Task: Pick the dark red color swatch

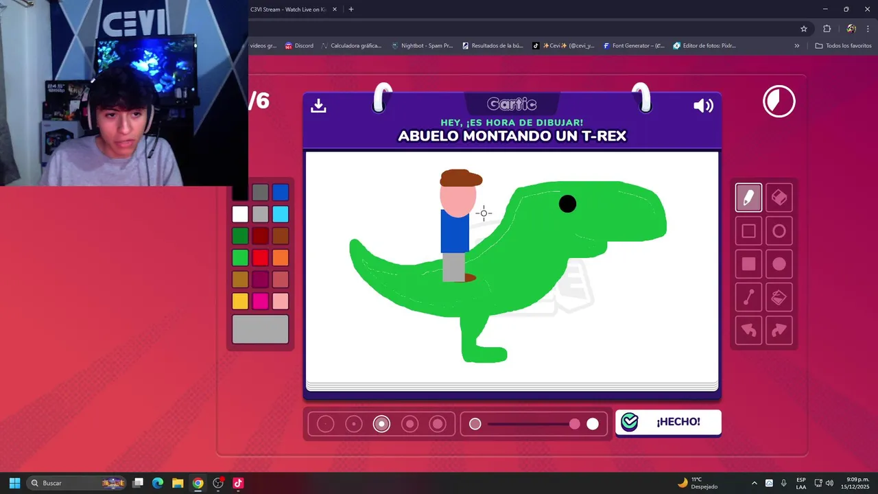Action: (x=260, y=236)
